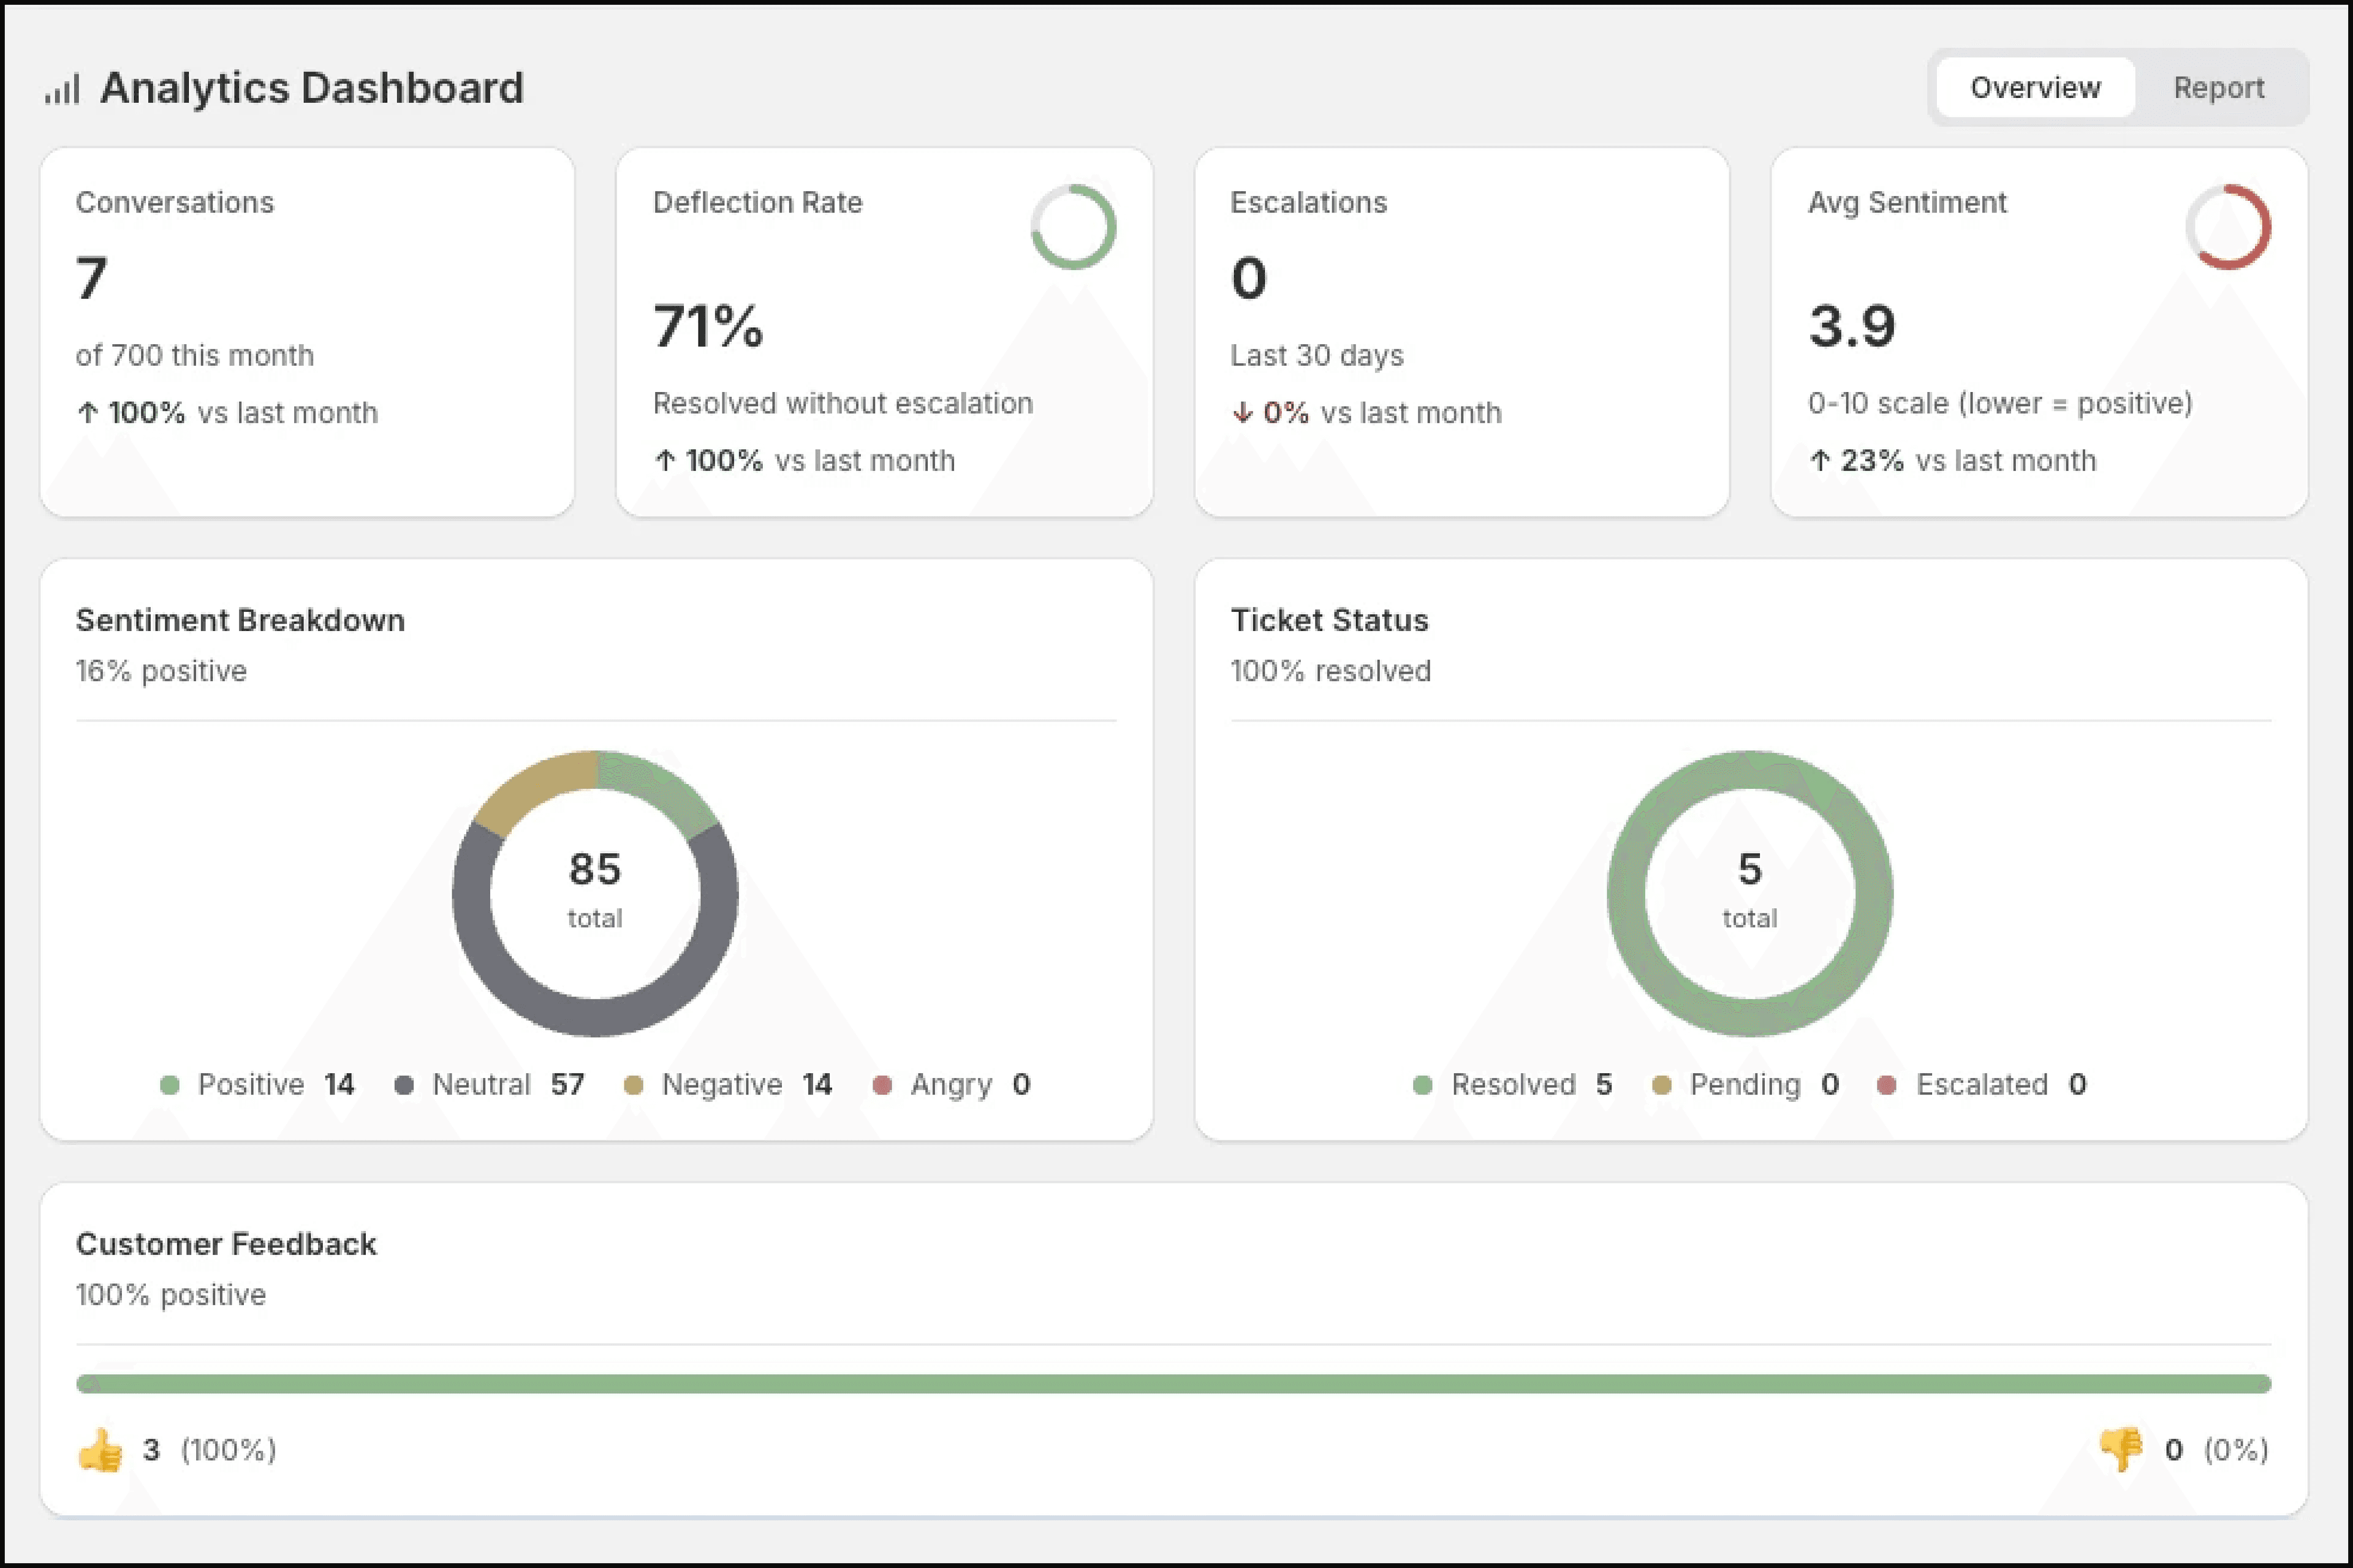
Task: Click the 3.9 sentiment score
Action: pyautogui.click(x=1852, y=326)
